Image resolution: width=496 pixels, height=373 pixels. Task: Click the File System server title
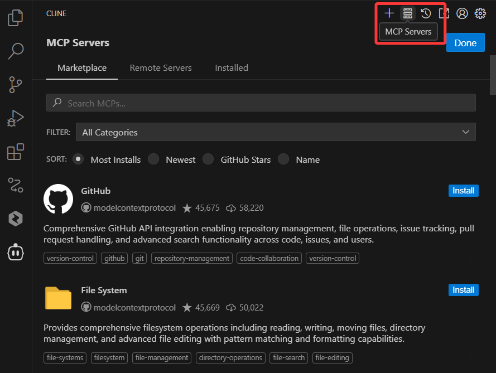coord(104,290)
